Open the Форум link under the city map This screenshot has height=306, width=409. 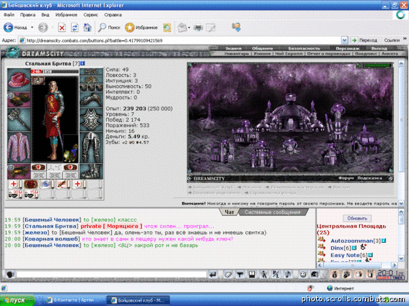346,178
